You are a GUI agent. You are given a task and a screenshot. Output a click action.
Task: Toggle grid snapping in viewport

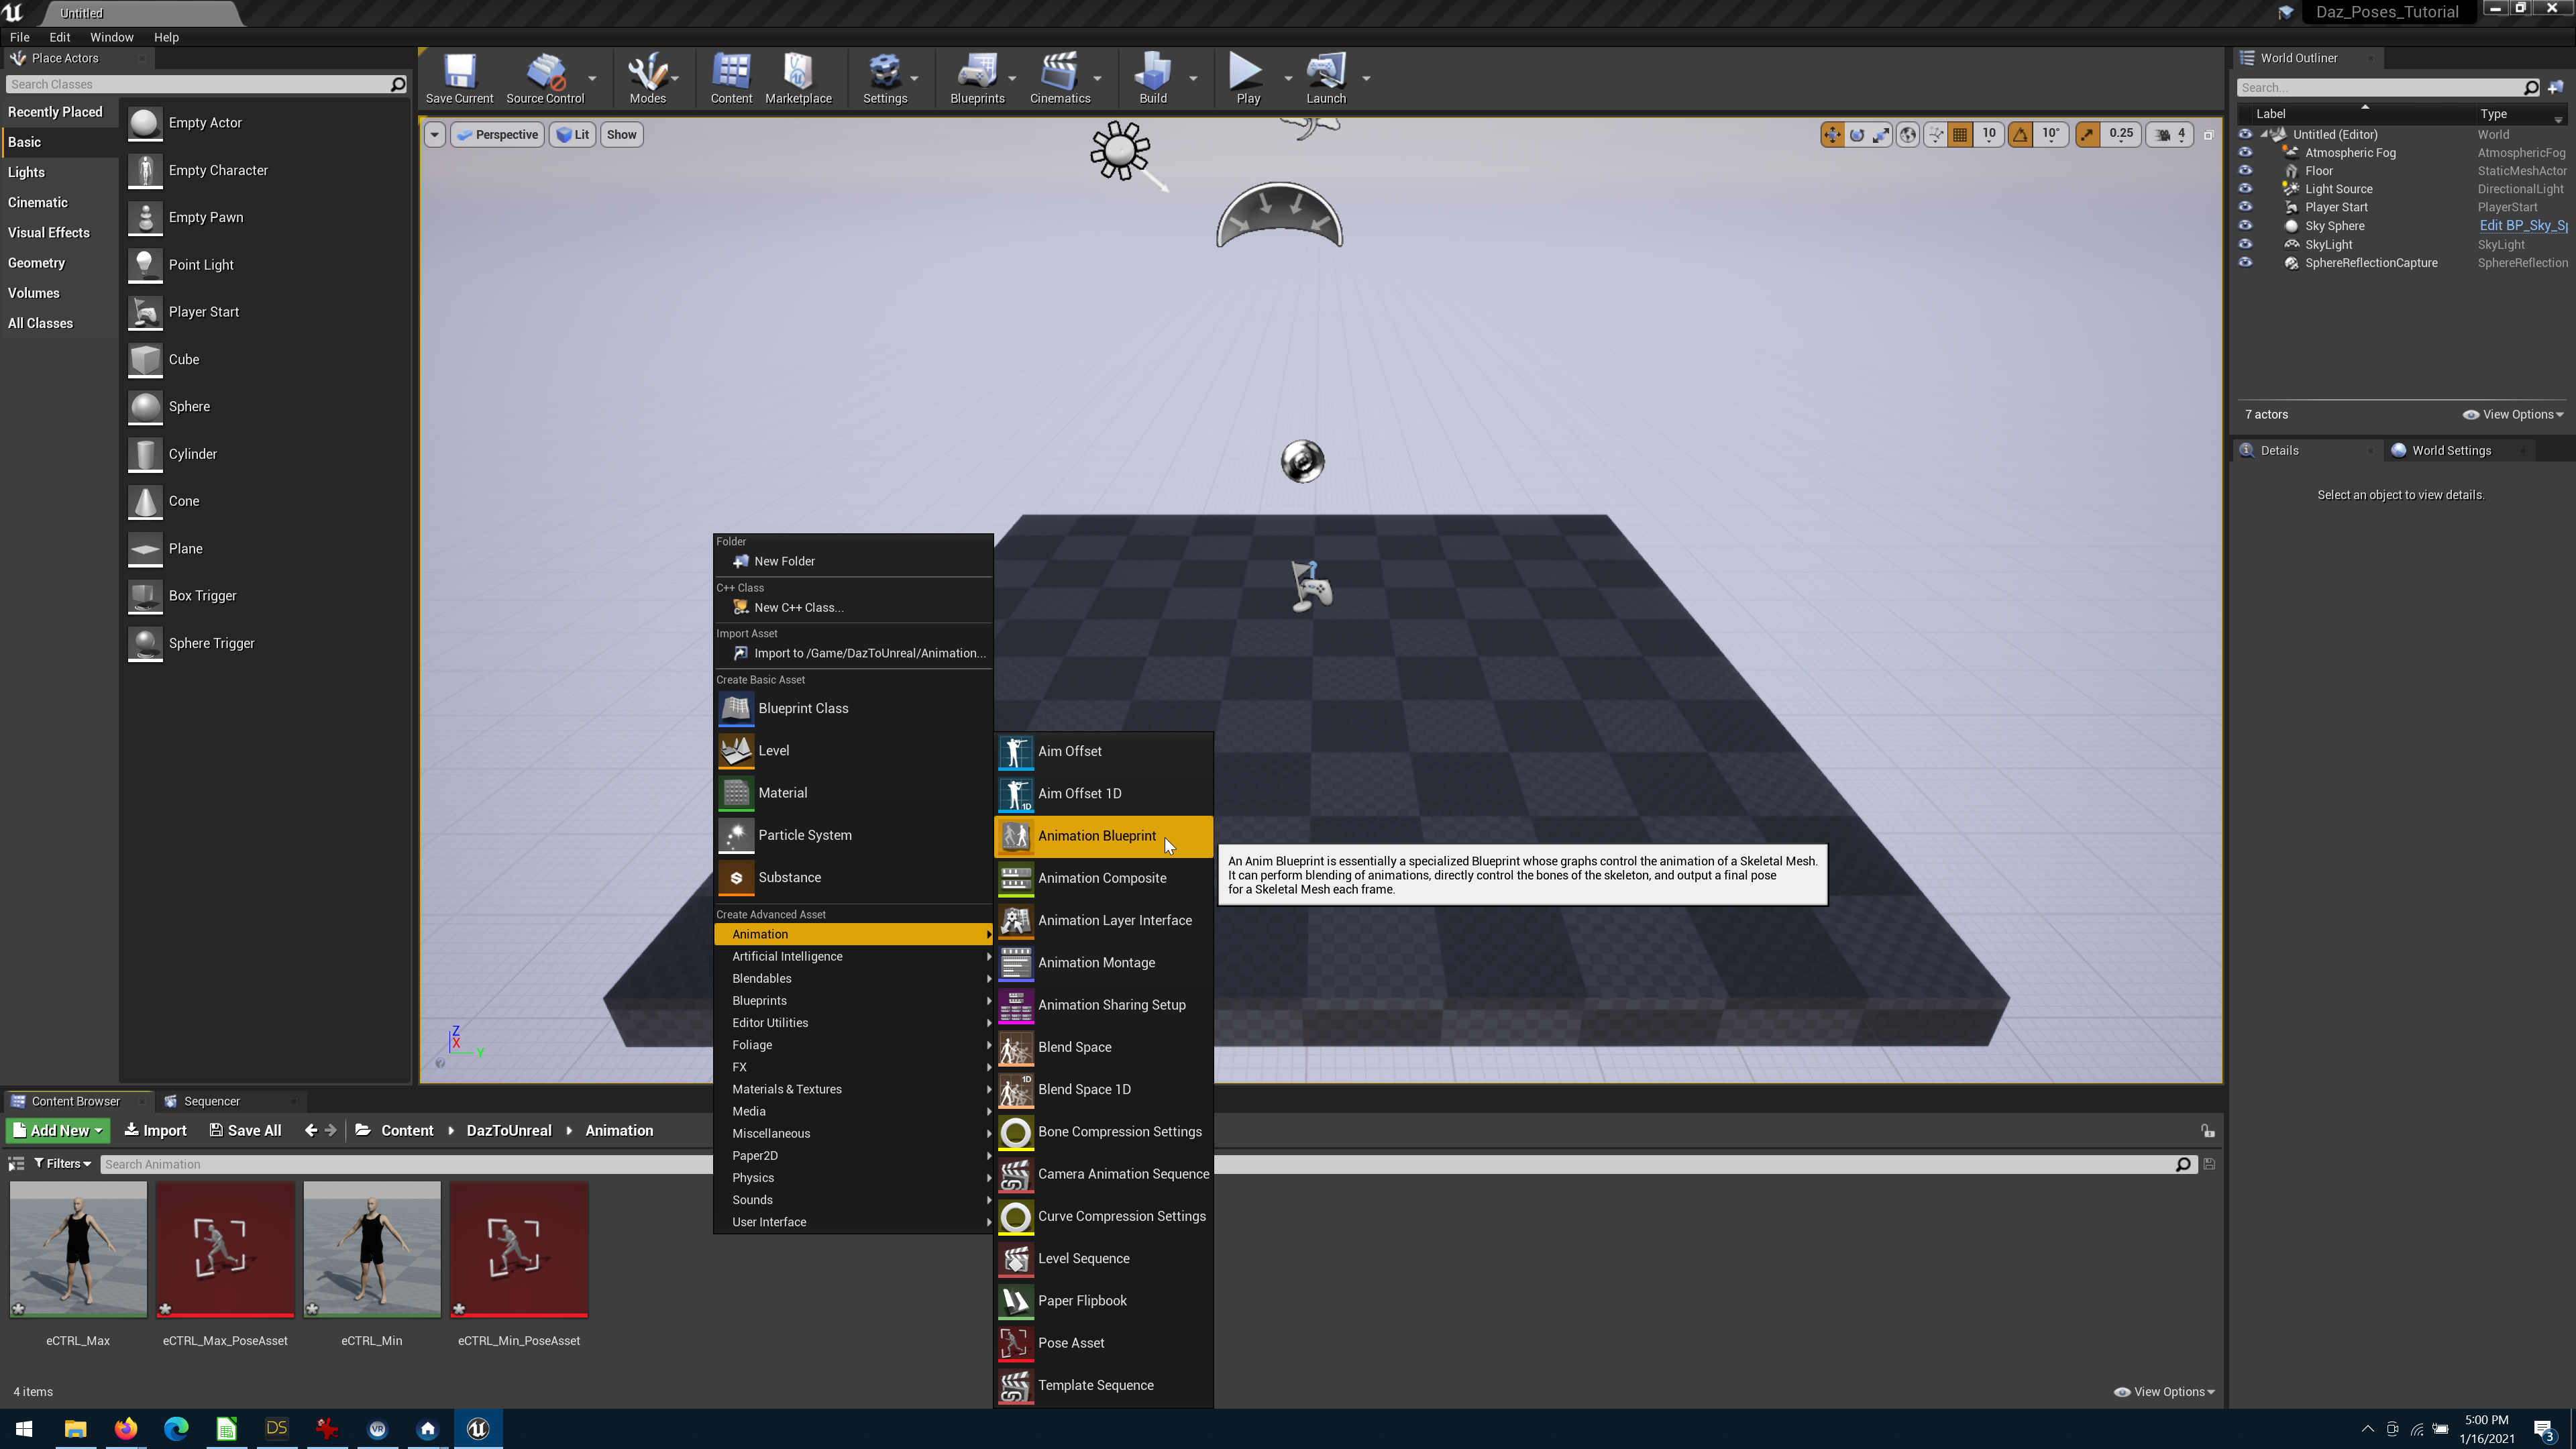(x=1959, y=134)
